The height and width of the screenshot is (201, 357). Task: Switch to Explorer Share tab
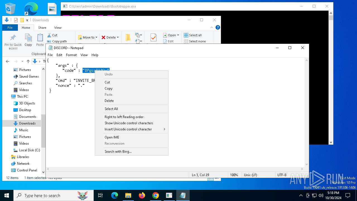tap(42, 28)
